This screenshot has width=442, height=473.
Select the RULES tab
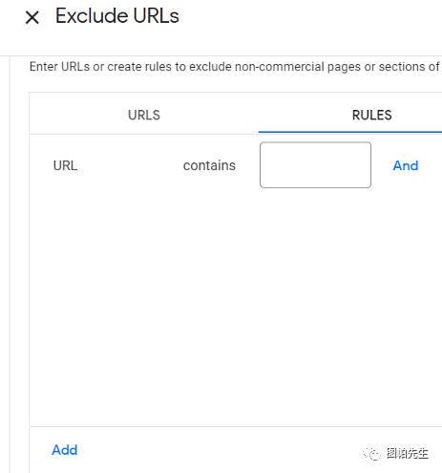371,115
